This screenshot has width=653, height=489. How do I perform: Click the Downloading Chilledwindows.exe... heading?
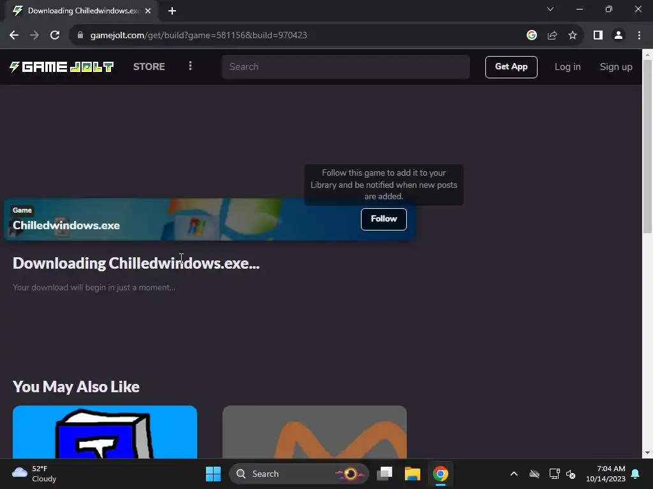pos(136,263)
